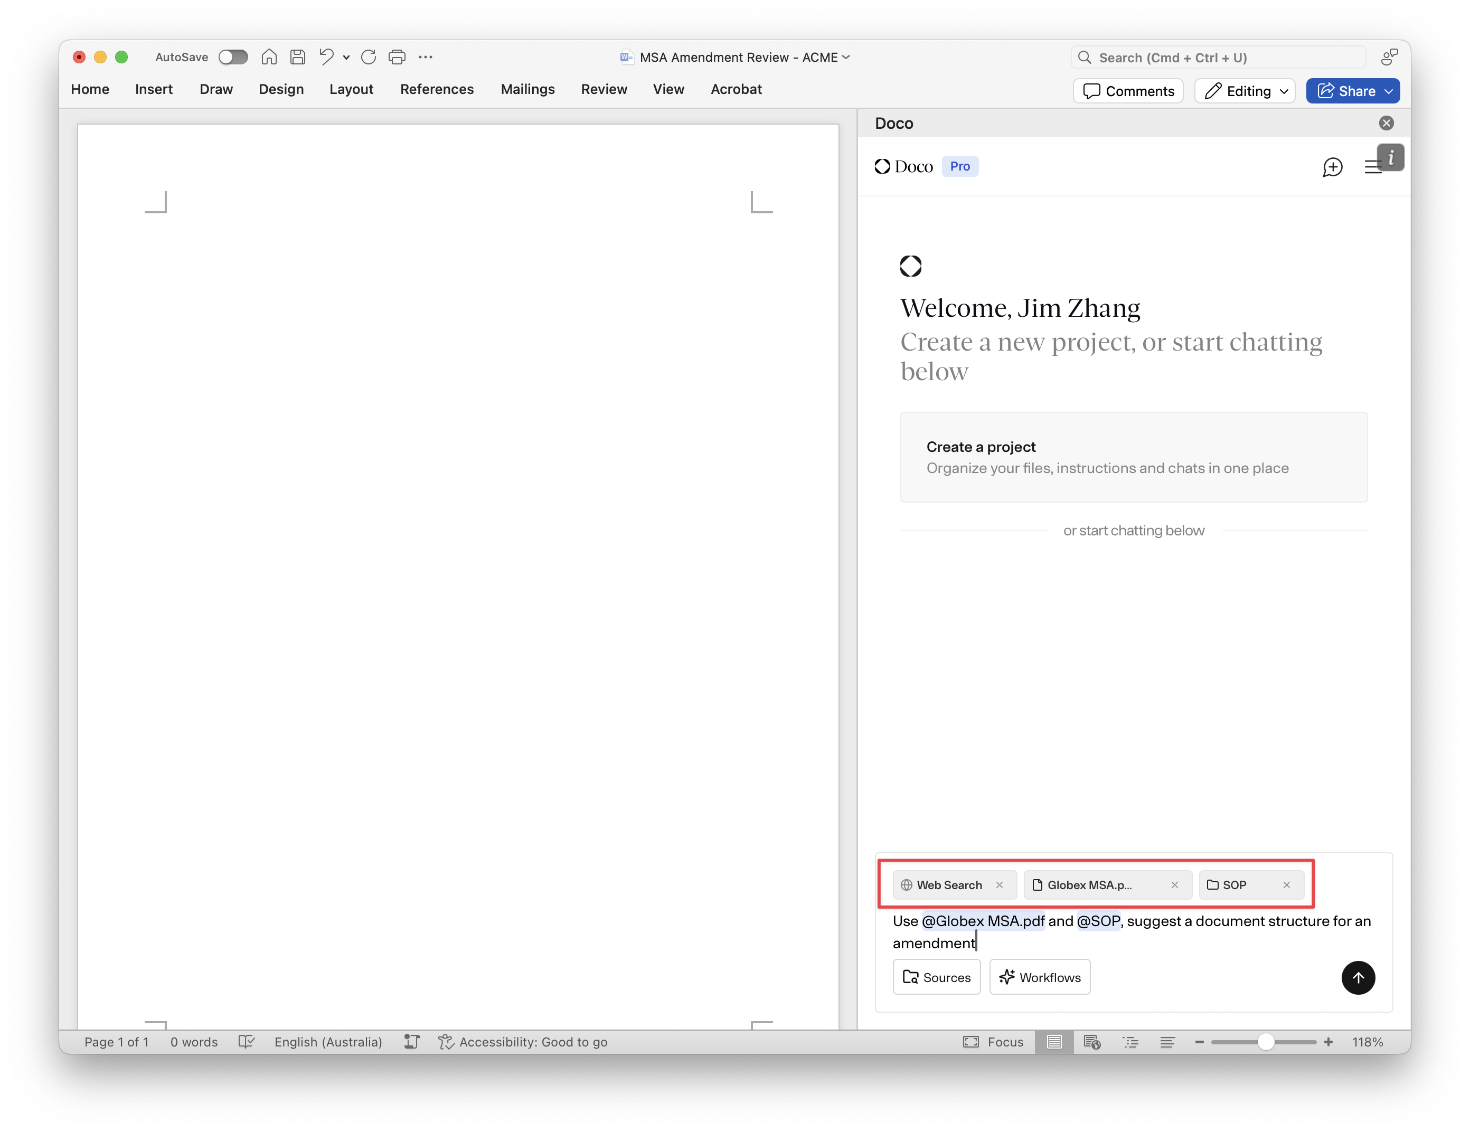1470x1132 pixels.
Task: Save the document using the save icon
Action: [x=298, y=57]
